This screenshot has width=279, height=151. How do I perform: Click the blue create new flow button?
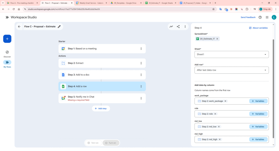[7, 39]
